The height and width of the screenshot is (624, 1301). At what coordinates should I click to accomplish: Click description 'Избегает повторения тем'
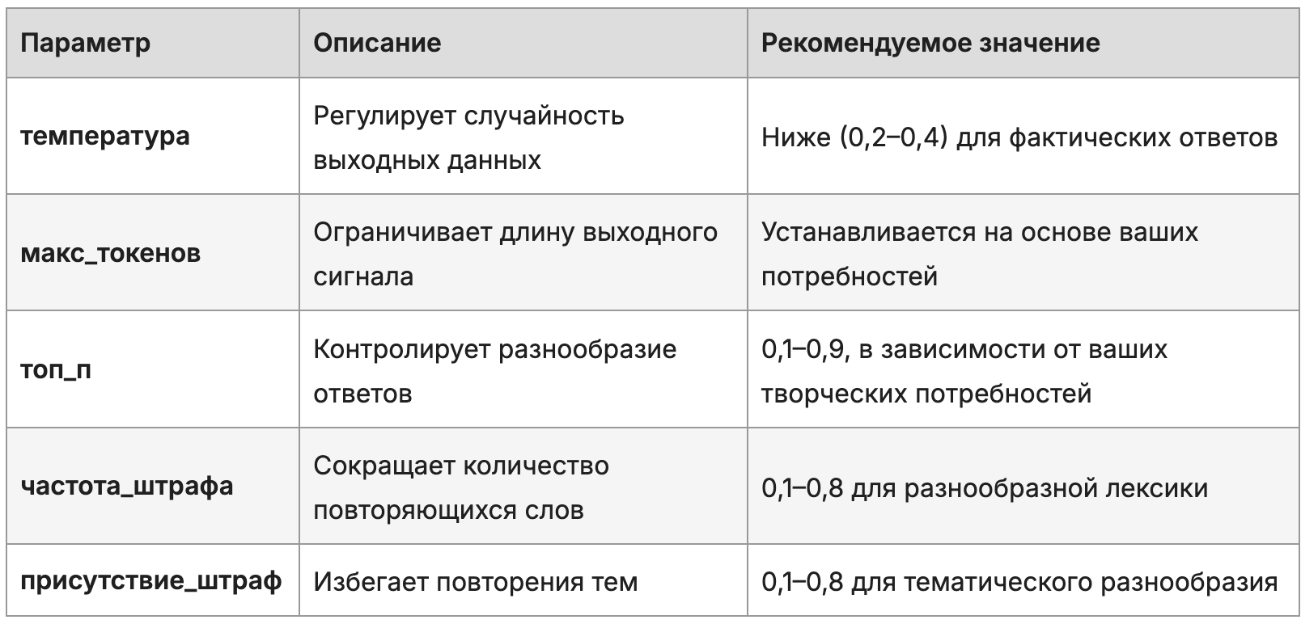click(476, 582)
